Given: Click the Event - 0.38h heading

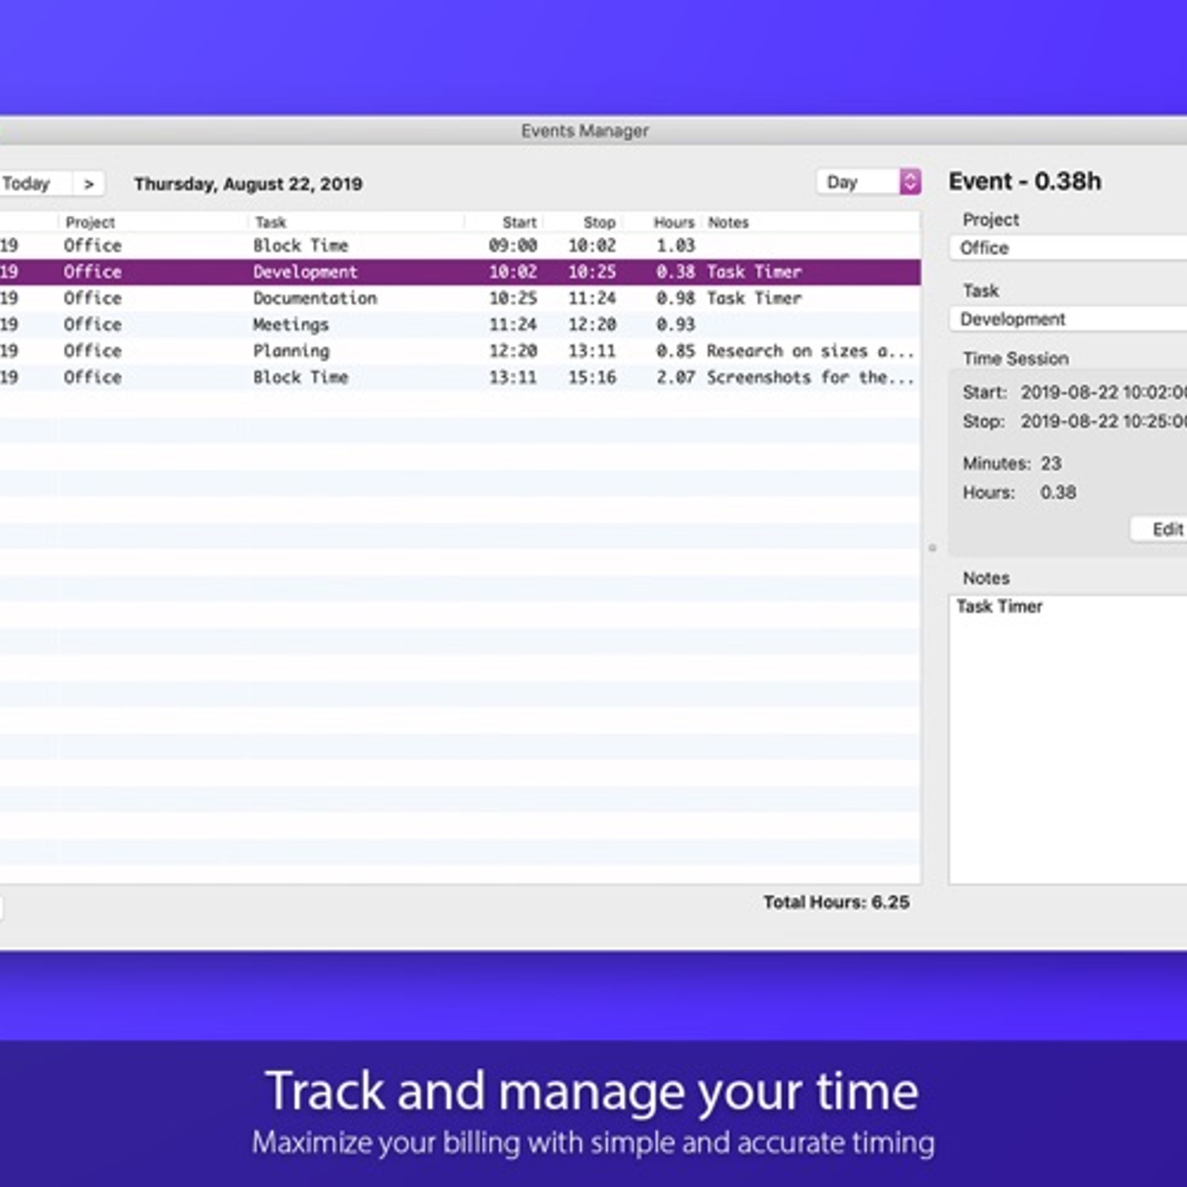Looking at the screenshot, I should [1025, 181].
